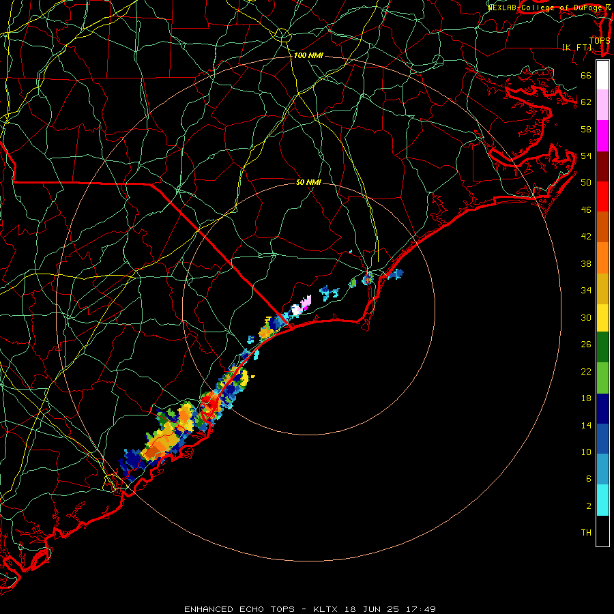Viewport: 614px width, 614px height.
Task: Click the white swatch in the tops legend
Action: point(602,75)
